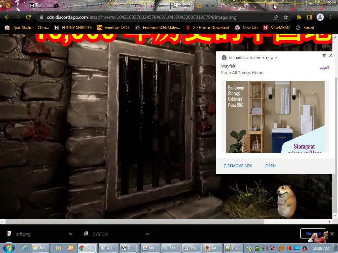Open notification settings gear icon
Image resolution: width=338 pixels, height=253 pixels.
[324, 55]
